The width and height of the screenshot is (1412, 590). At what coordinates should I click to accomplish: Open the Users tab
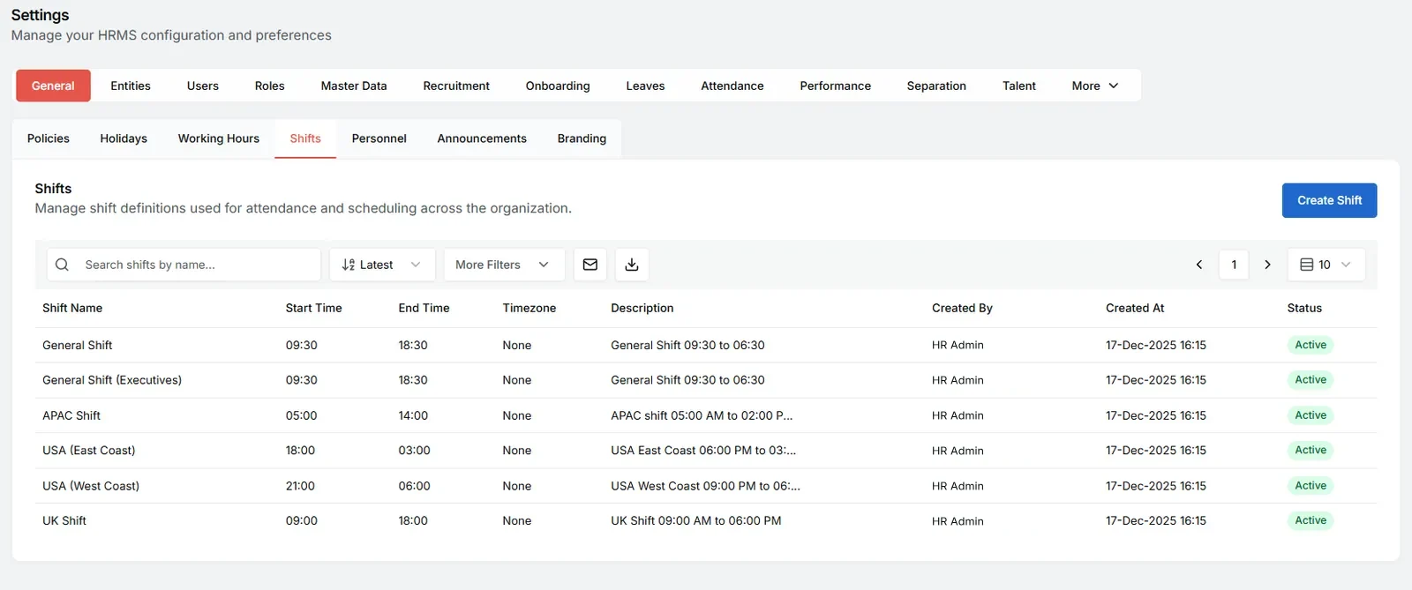203,86
